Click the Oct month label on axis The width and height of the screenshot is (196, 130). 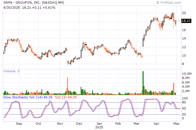38,124
